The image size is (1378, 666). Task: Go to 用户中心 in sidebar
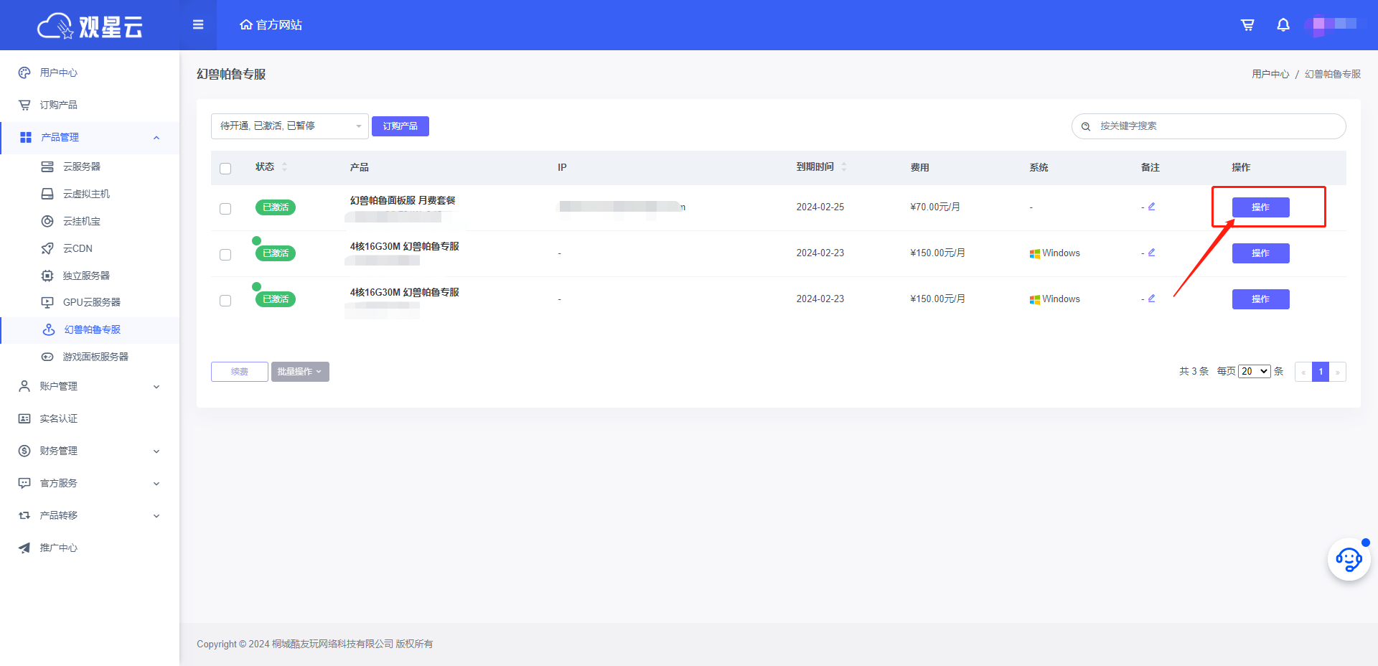(90, 72)
